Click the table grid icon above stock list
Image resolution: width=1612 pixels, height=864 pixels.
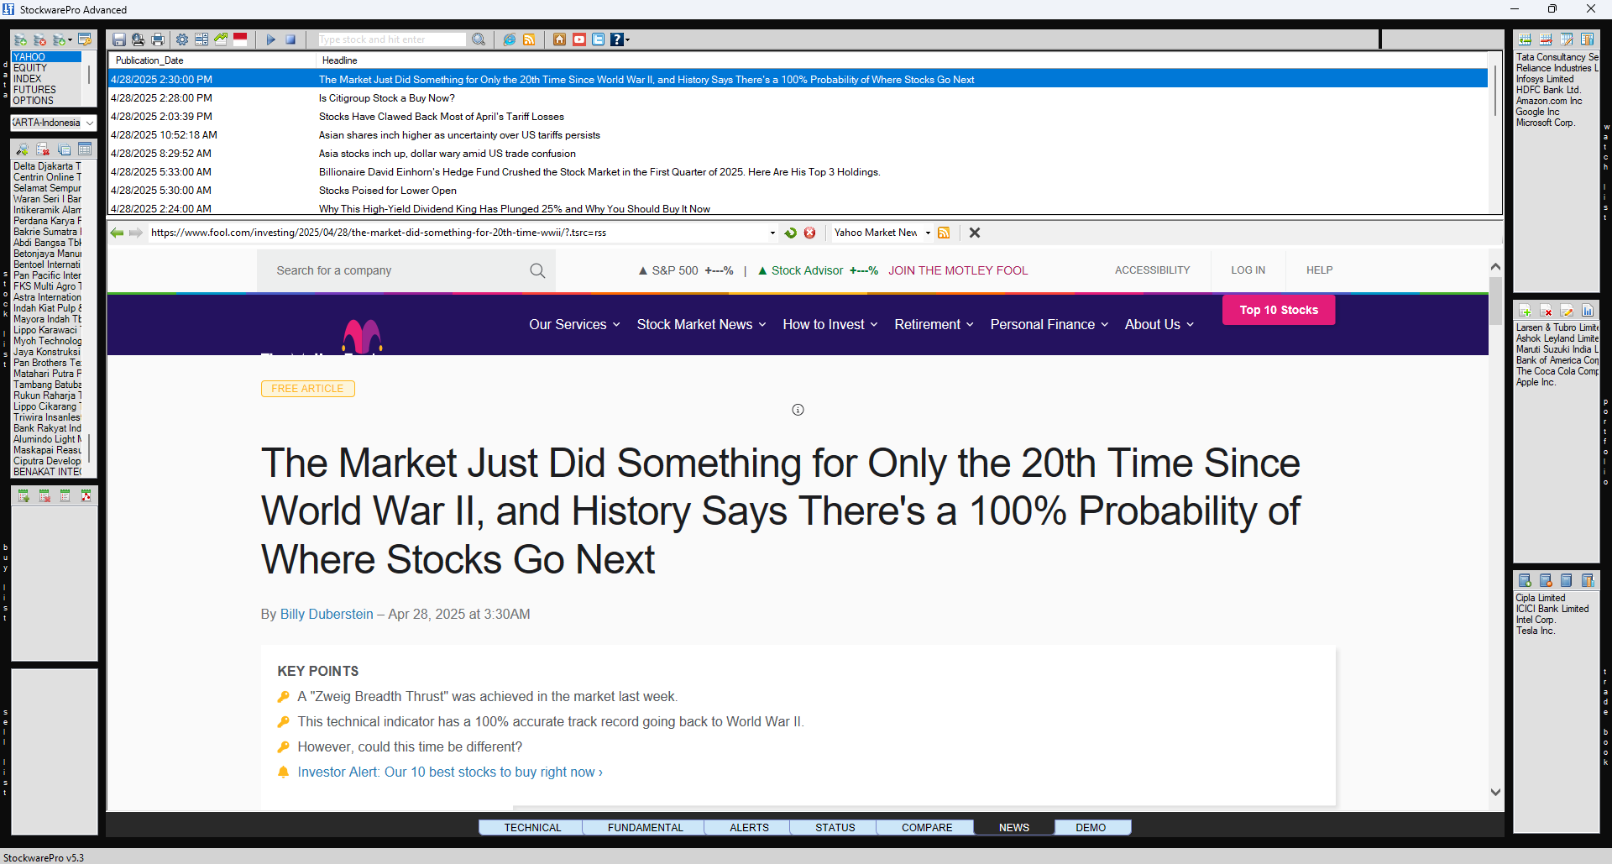(x=85, y=149)
